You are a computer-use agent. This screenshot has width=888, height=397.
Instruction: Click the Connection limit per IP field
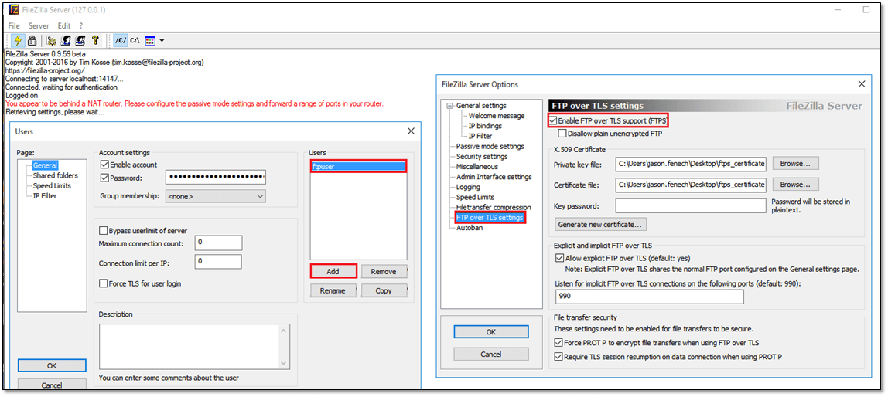pyautogui.click(x=219, y=263)
